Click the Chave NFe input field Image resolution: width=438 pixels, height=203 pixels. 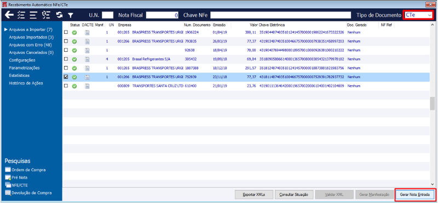point(280,15)
